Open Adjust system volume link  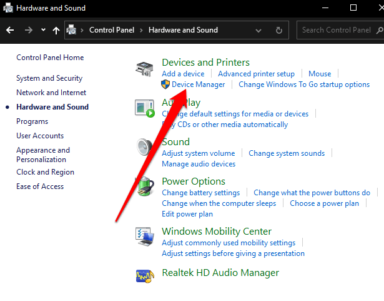(198, 153)
